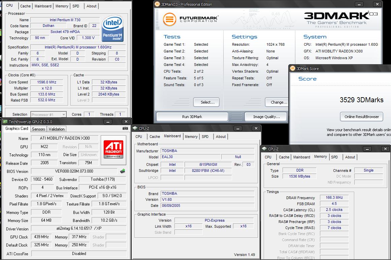Click the DRAM Frequency value 166.3 MHz
The image size is (391, 260).
[334, 197]
